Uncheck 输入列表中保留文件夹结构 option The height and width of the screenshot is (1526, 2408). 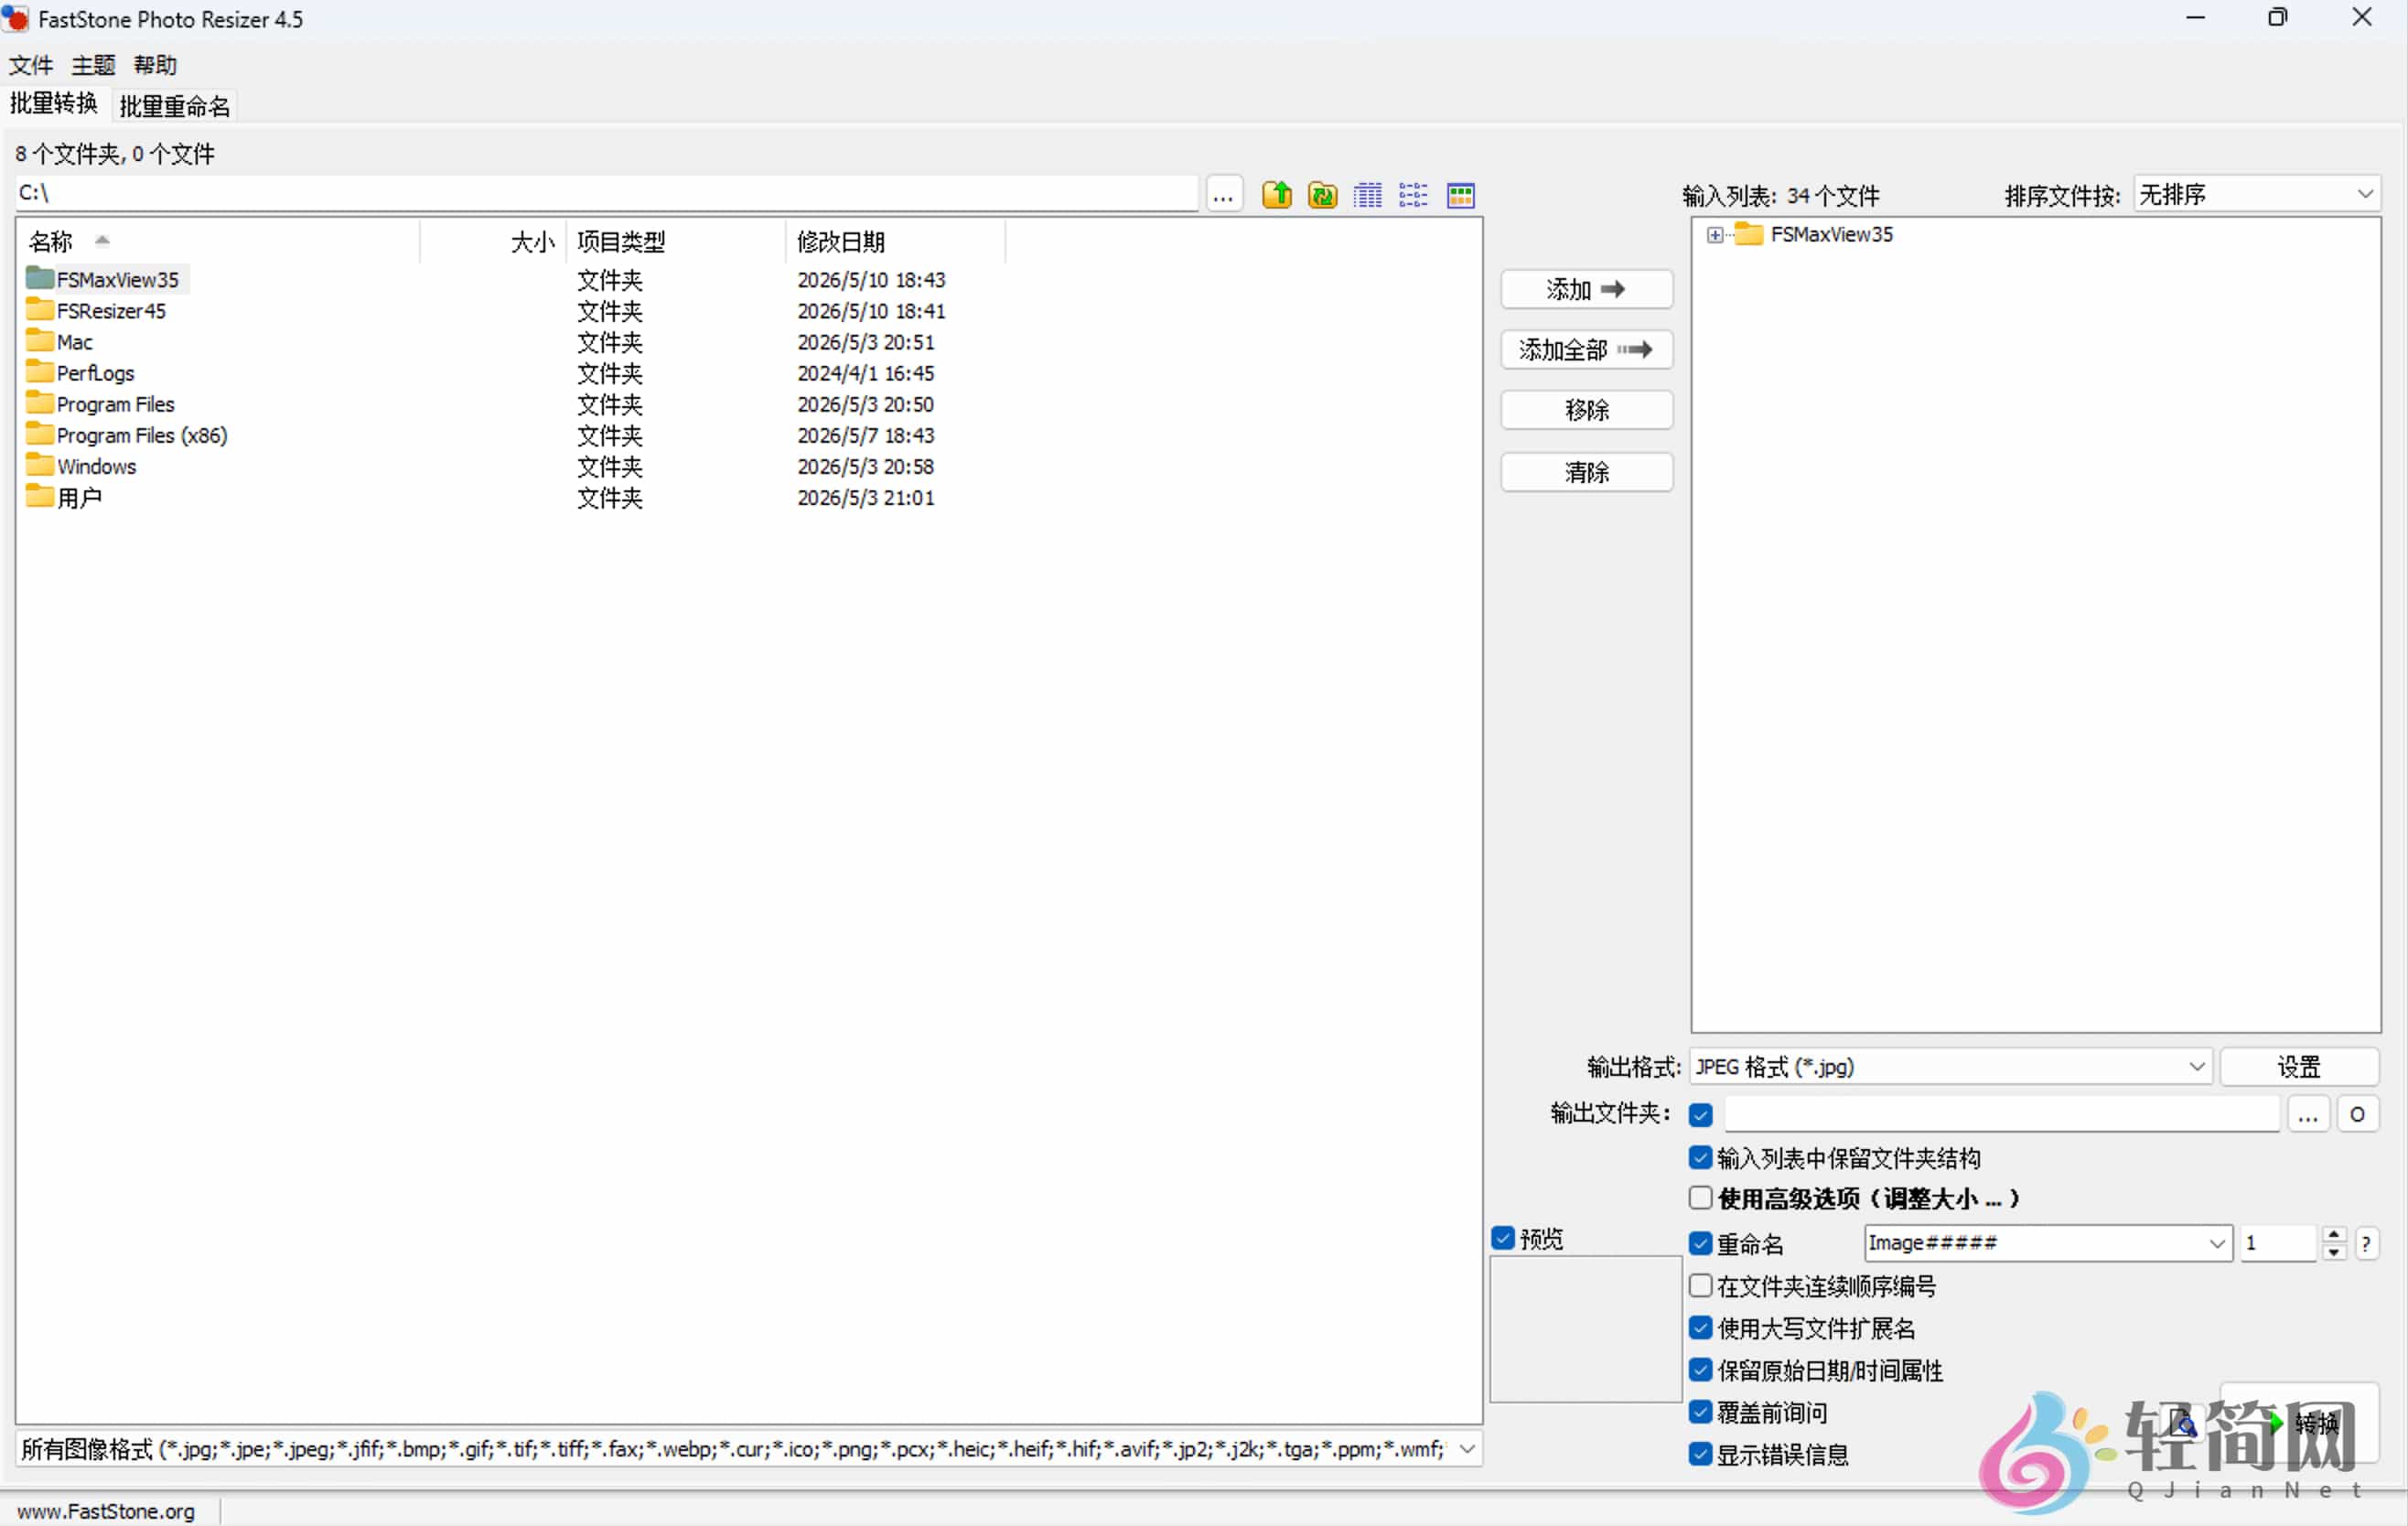click(1700, 1157)
